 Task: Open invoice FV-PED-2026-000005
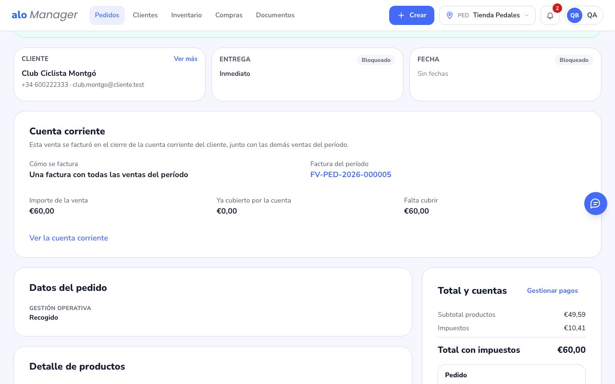coord(351,175)
